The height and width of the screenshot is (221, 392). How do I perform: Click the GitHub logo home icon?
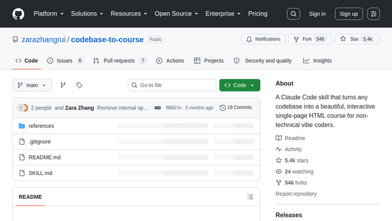(18, 14)
